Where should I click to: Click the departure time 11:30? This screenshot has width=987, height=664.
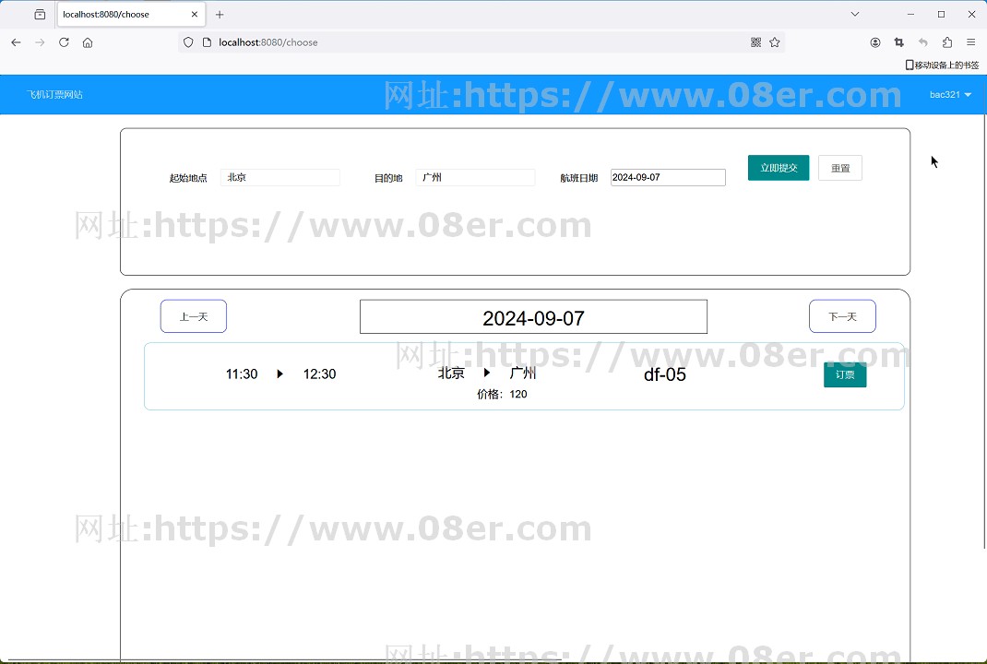(242, 373)
